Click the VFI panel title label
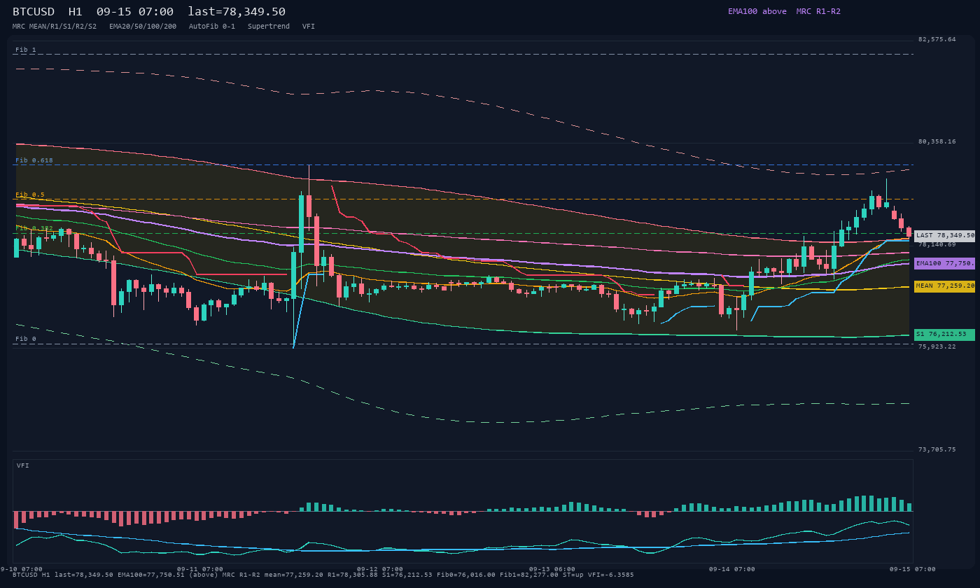The width and height of the screenshot is (980, 588). click(23, 465)
